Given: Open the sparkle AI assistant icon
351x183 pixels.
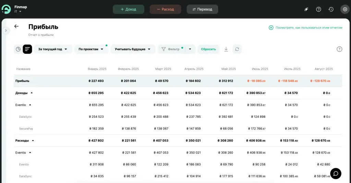Looking at the screenshot, I should (x=306, y=9).
